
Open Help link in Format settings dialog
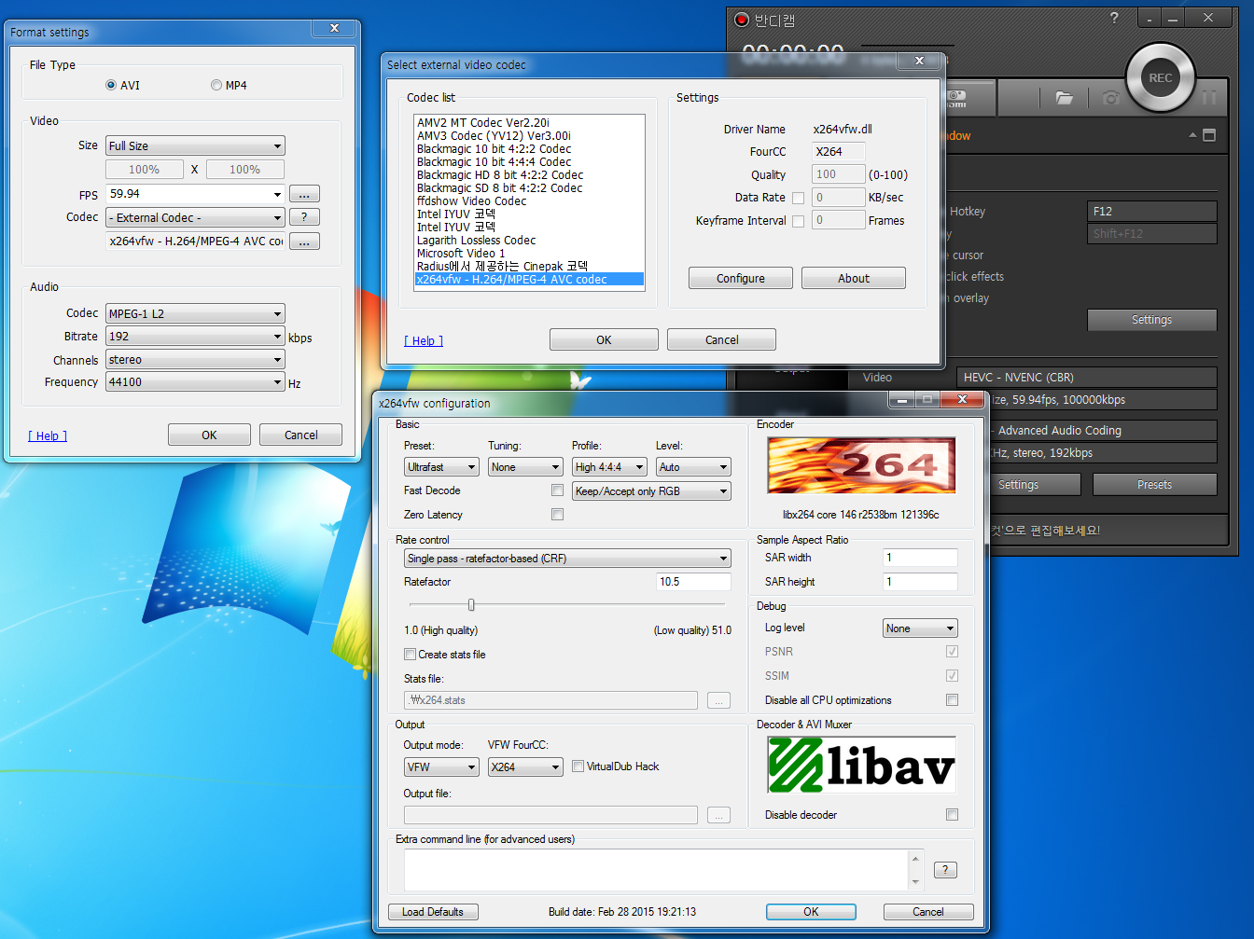pyautogui.click(x=48, y=435)
